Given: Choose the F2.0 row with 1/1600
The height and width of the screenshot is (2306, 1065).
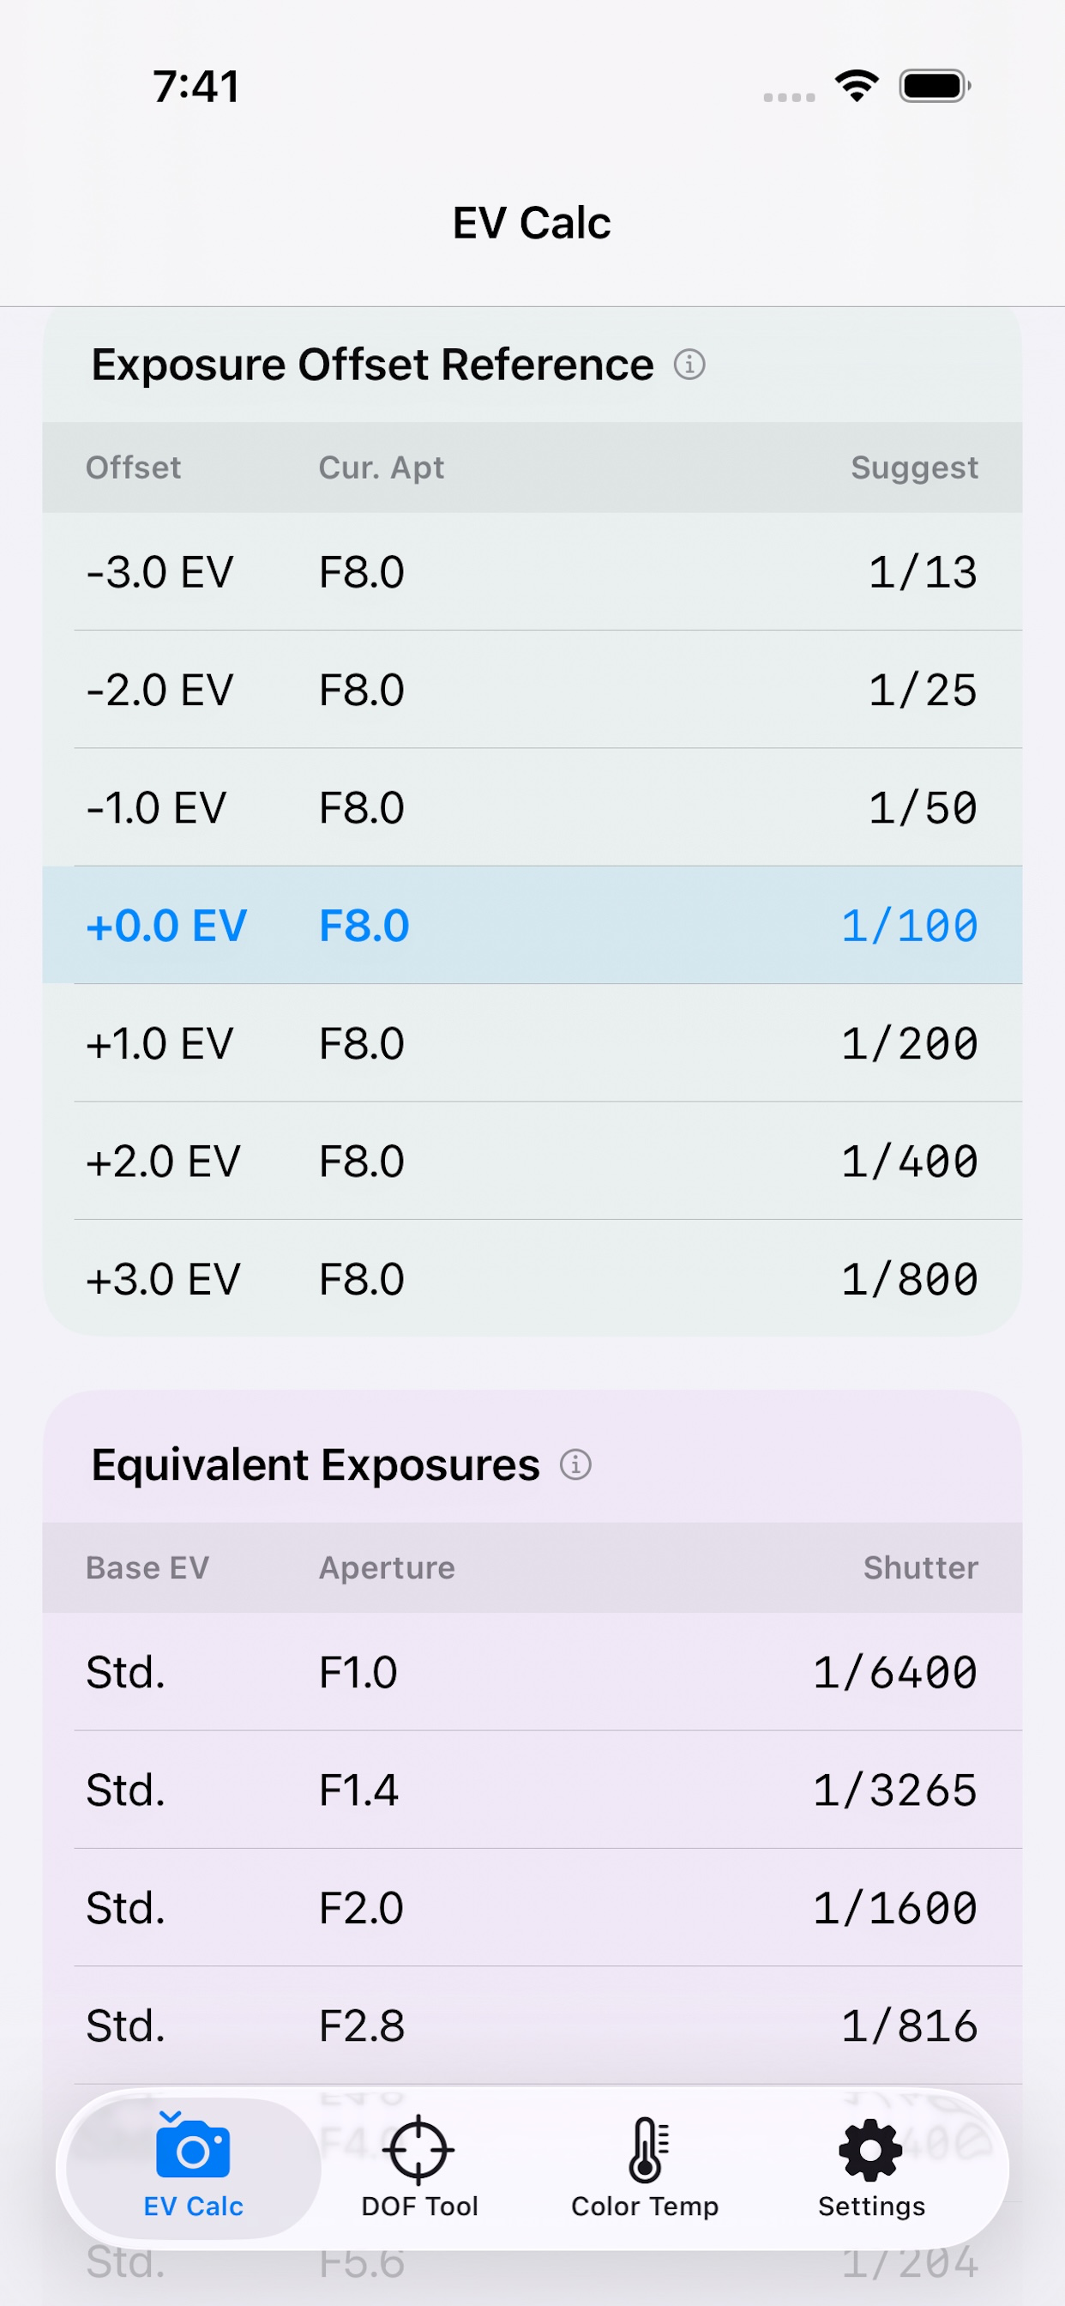Looking at the screenshot, I should tap(532, 1908).
